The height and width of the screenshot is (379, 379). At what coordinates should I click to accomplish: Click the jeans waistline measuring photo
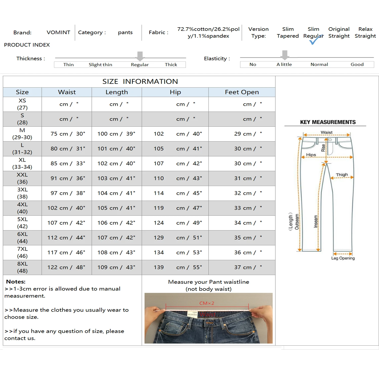click(208, 318)
